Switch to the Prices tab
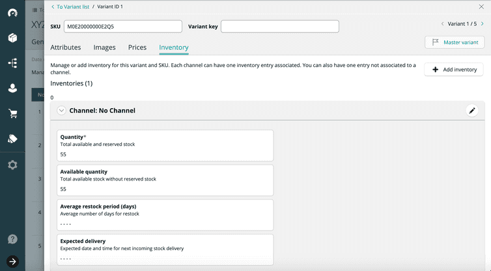The image size is (491, 271). point(137,48)
